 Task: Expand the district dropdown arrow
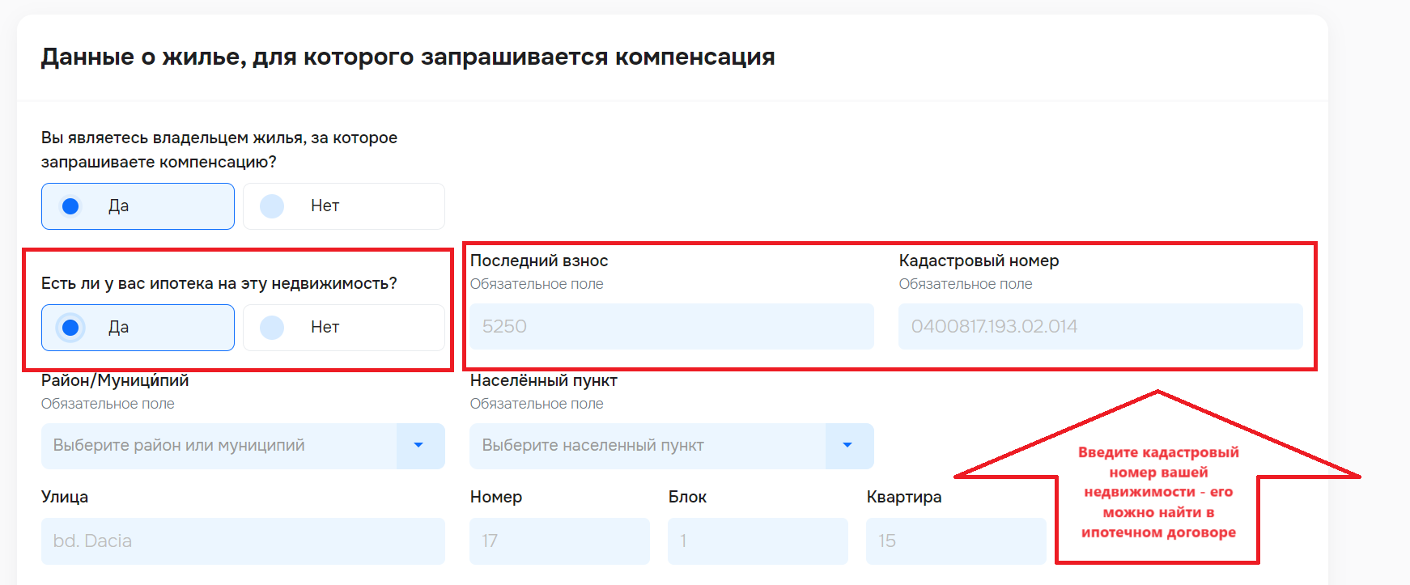[x=420, y=446]
